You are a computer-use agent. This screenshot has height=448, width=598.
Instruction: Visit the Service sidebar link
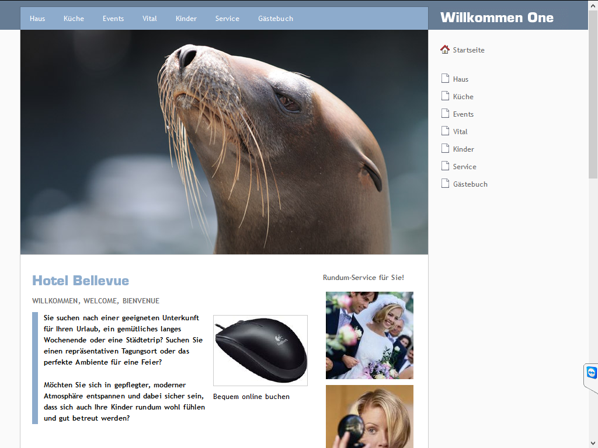(x=464, y=167)
